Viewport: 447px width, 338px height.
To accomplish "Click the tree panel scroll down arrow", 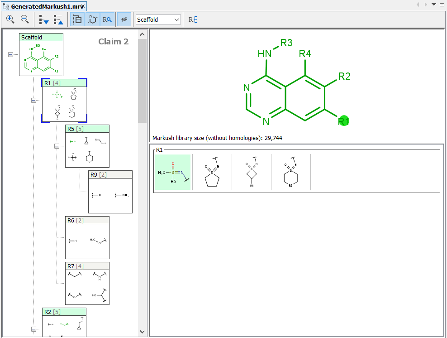I will 143,332.
